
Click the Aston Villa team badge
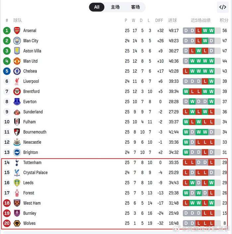17,51
